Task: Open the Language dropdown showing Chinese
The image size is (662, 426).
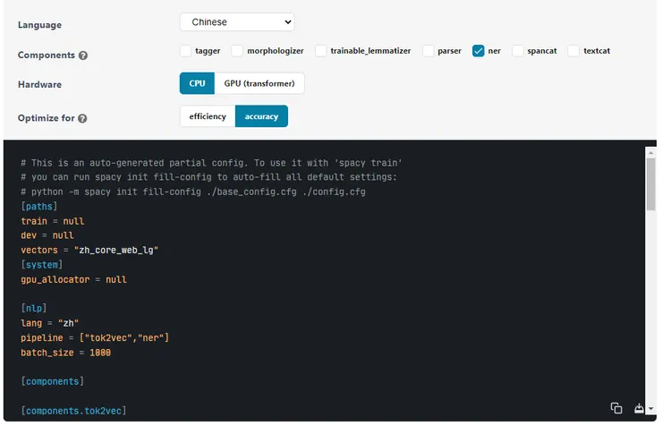Action: (237, 21)
